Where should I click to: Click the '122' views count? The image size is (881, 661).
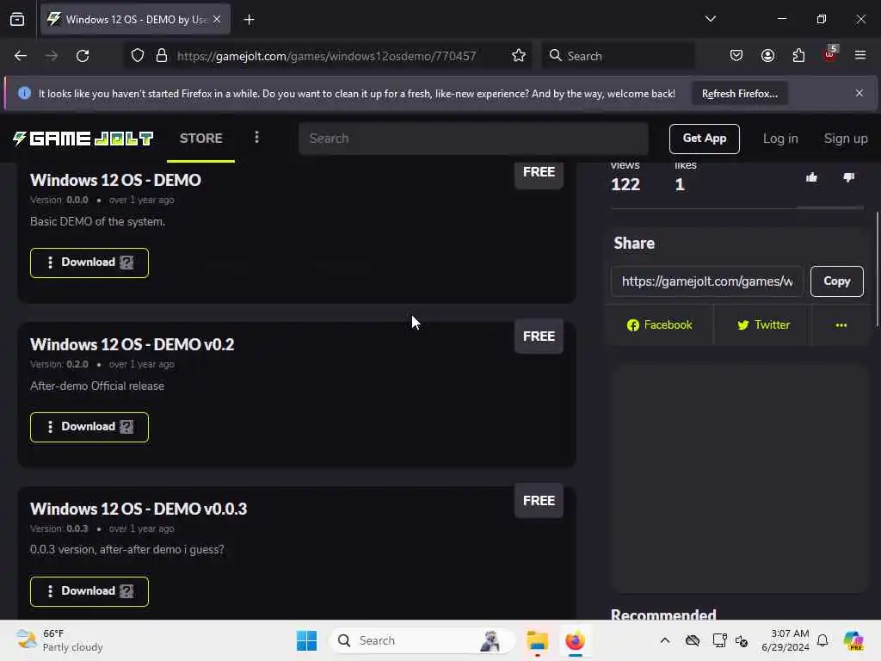pos(625,184)
